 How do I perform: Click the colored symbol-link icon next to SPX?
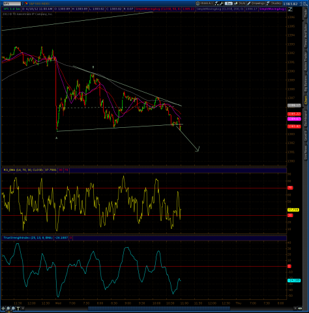coord(26,3)
